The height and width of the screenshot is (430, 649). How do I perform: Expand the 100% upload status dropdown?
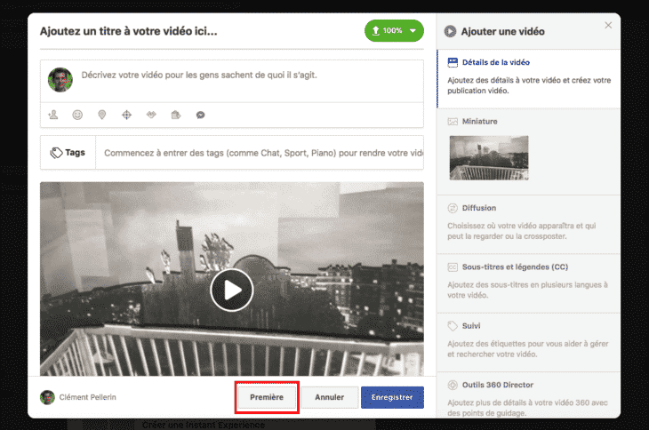click(413, 31)
